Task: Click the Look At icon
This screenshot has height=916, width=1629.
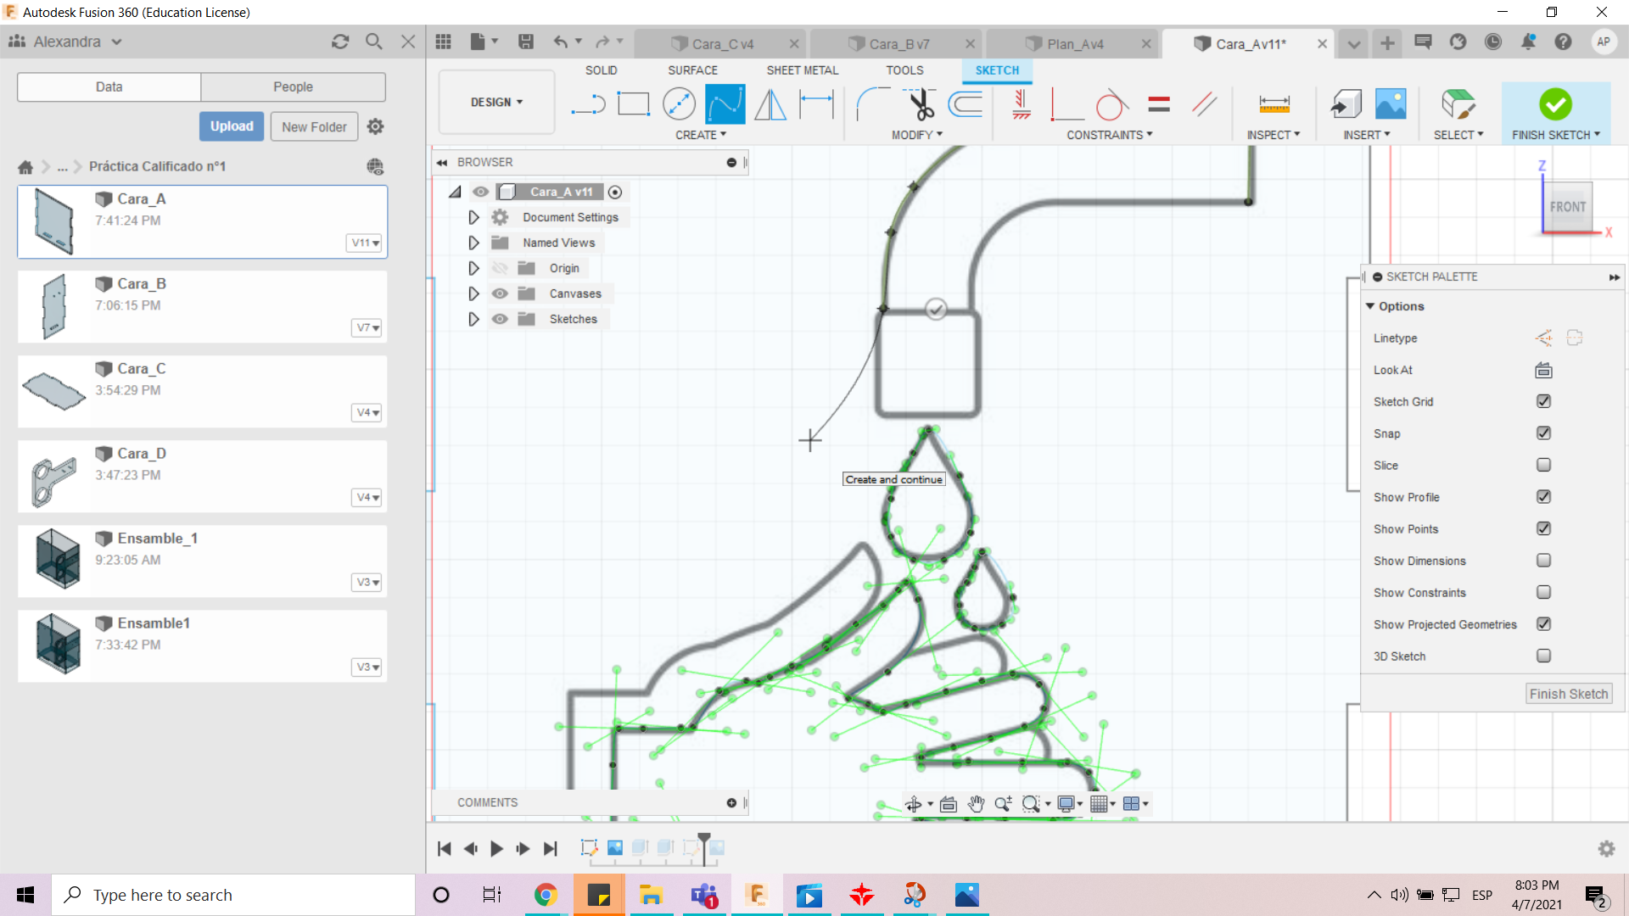Action: [x=1543, y=370]
